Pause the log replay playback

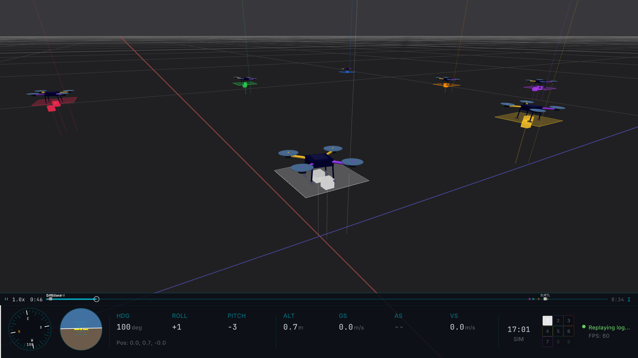tap(6, 299)
